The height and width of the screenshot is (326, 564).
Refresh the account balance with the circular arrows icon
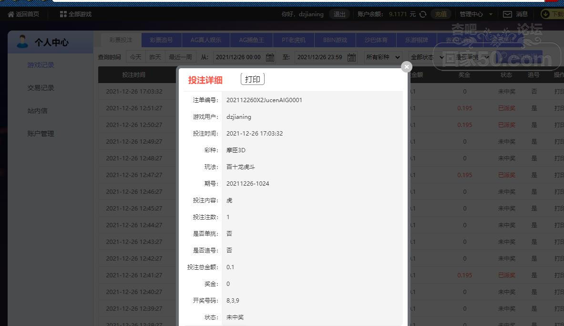pos(423,14)
